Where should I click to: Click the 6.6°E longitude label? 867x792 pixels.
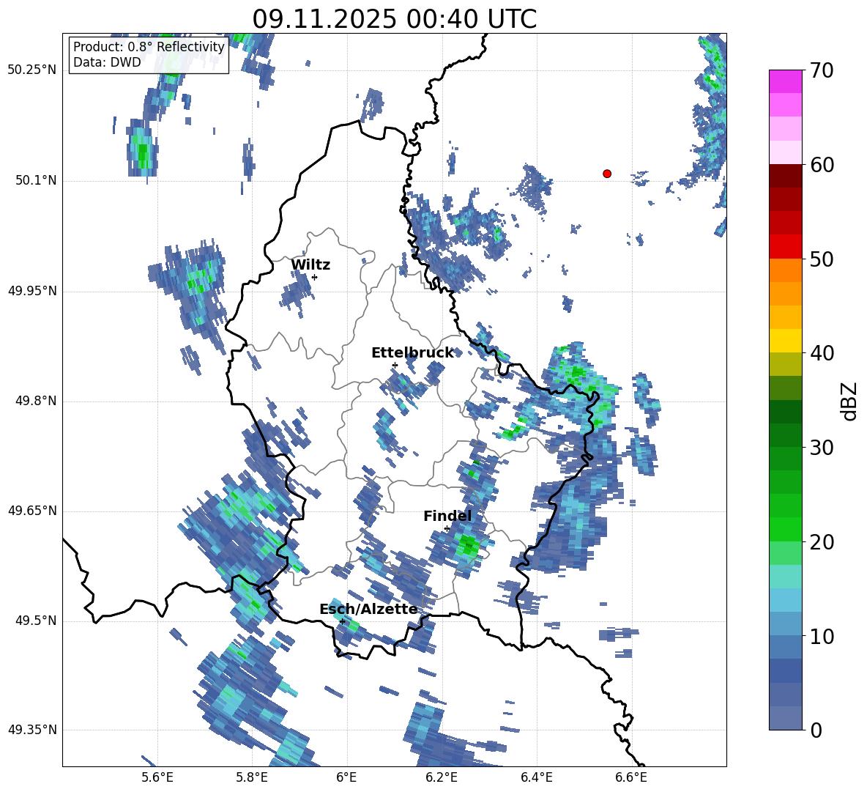coord(631,777)
